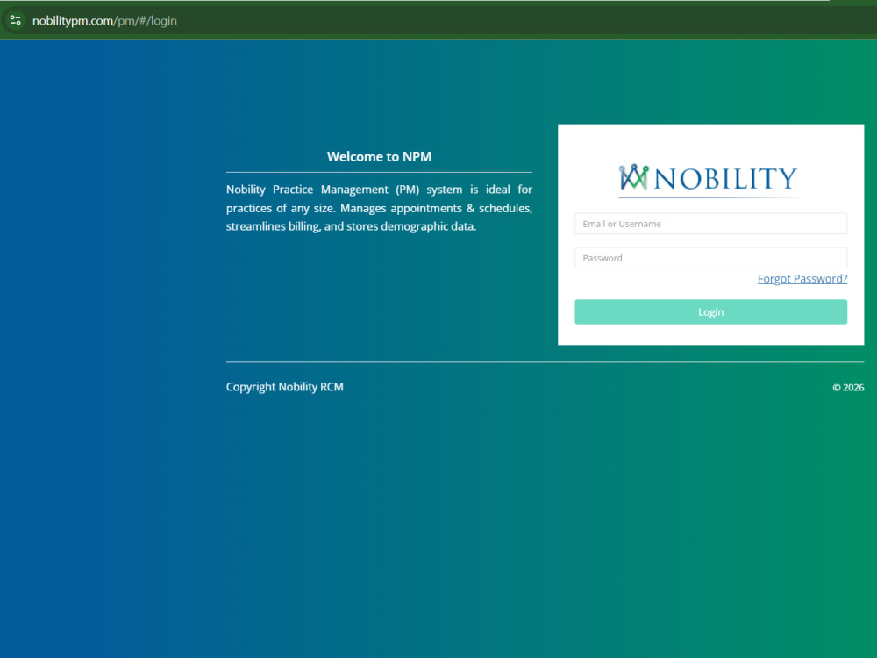Image resolution: width=877 pixels, height=658 pixels.
Task: Click the © 2026 footer text
Action: (848, 388)
